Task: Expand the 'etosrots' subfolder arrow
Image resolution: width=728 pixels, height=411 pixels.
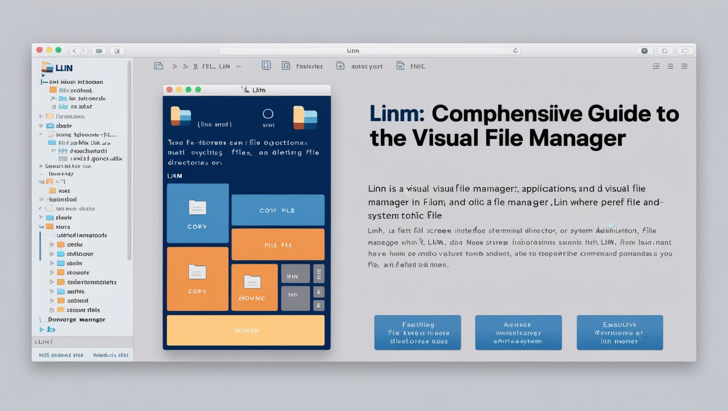Action: click(51, 273)
